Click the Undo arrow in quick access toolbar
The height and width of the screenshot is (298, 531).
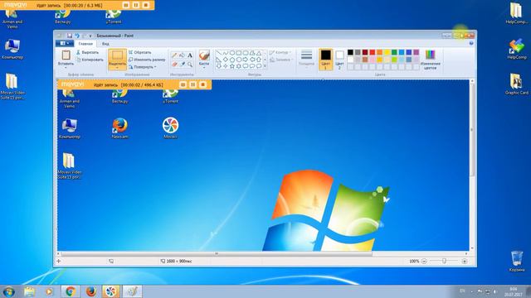coord(77,36)
